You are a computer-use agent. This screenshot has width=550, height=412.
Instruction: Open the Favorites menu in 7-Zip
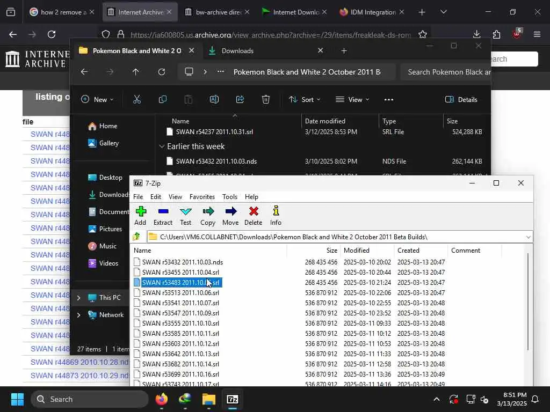coord(202,196)
